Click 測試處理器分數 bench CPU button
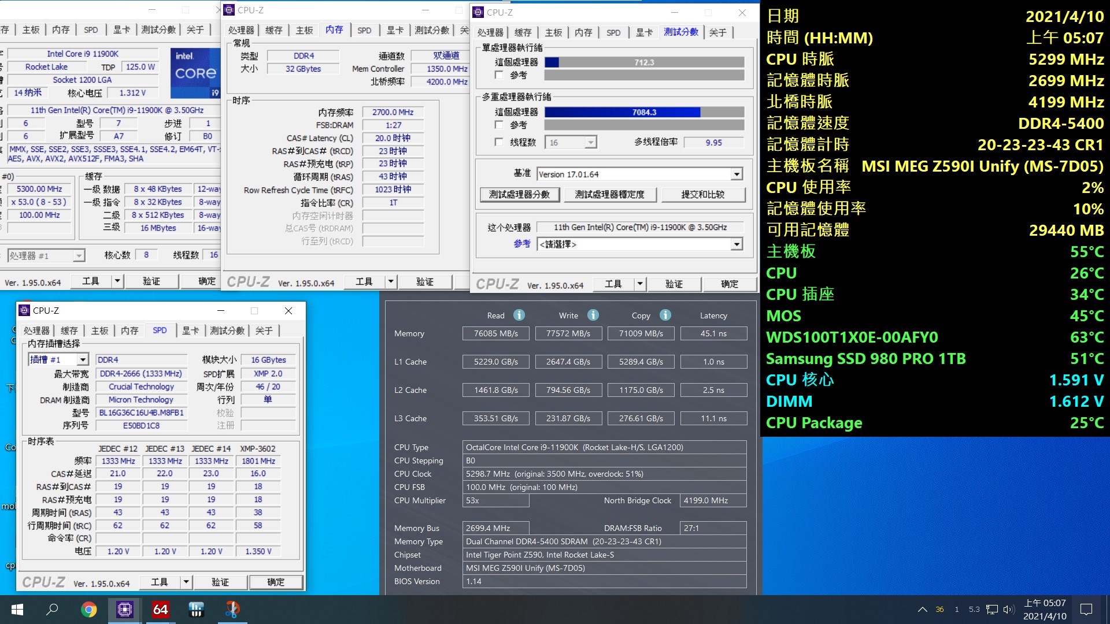This screenshot has height=624, width=1110. point(519,195)
